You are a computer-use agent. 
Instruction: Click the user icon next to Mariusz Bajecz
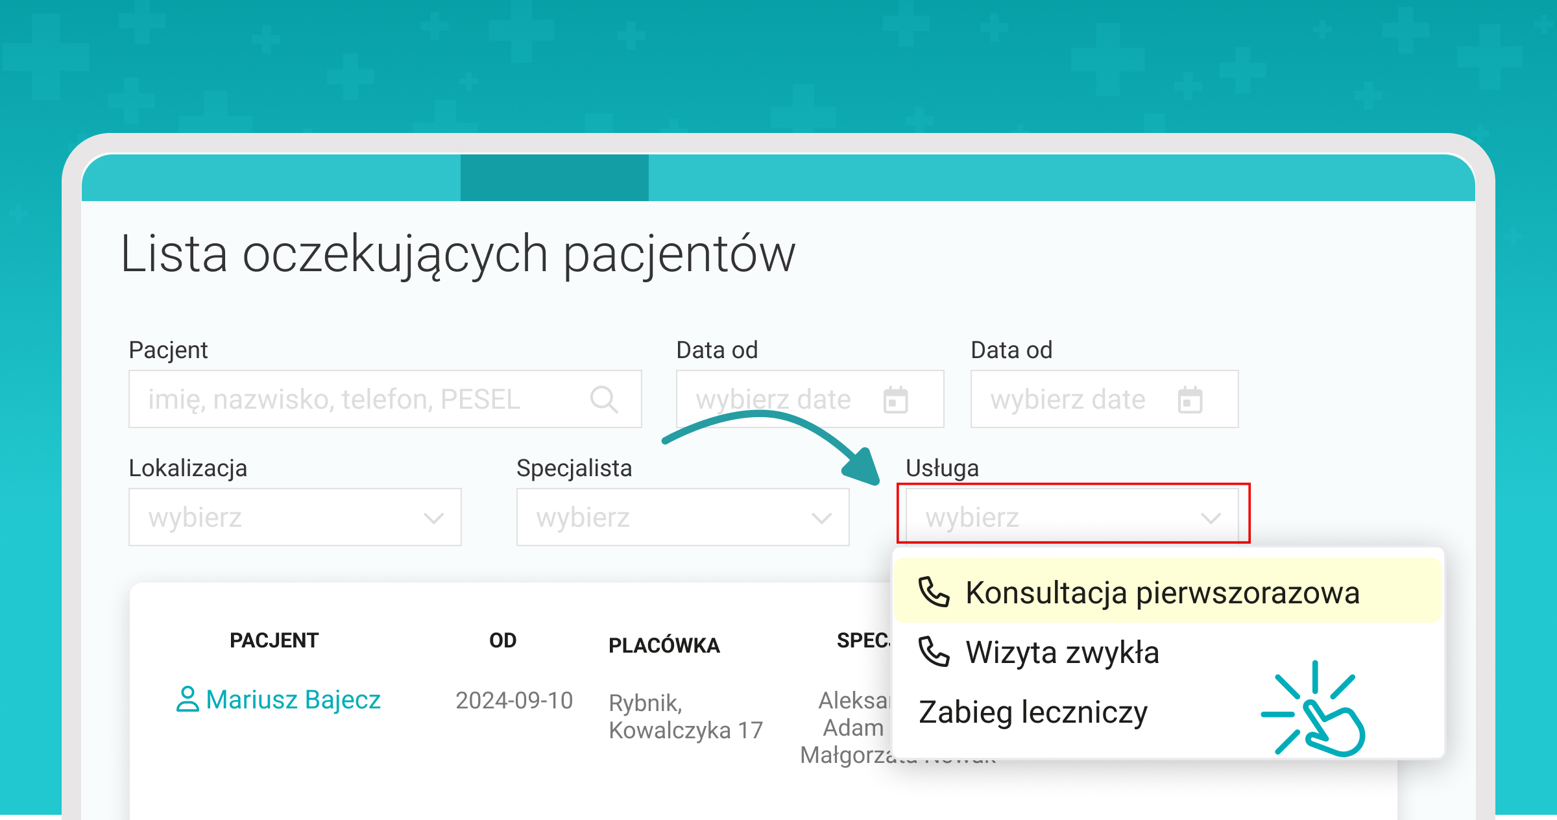click(187, 699)
